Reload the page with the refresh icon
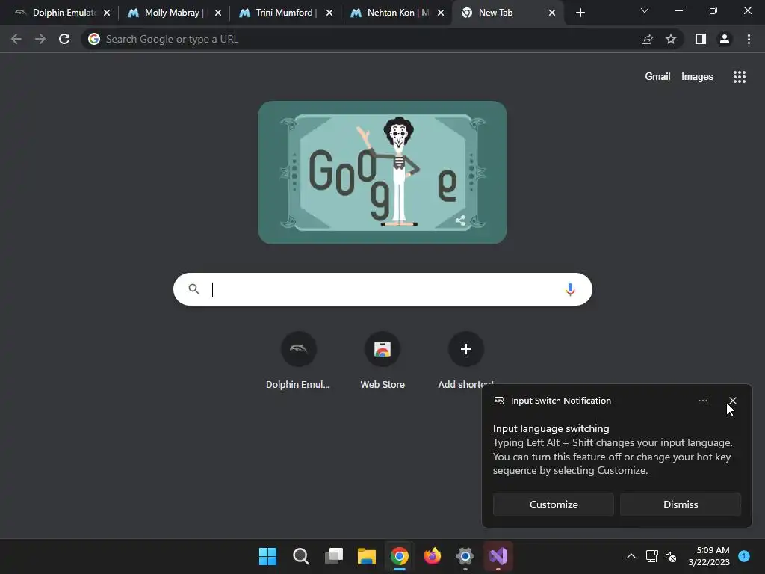 point(64,39)
